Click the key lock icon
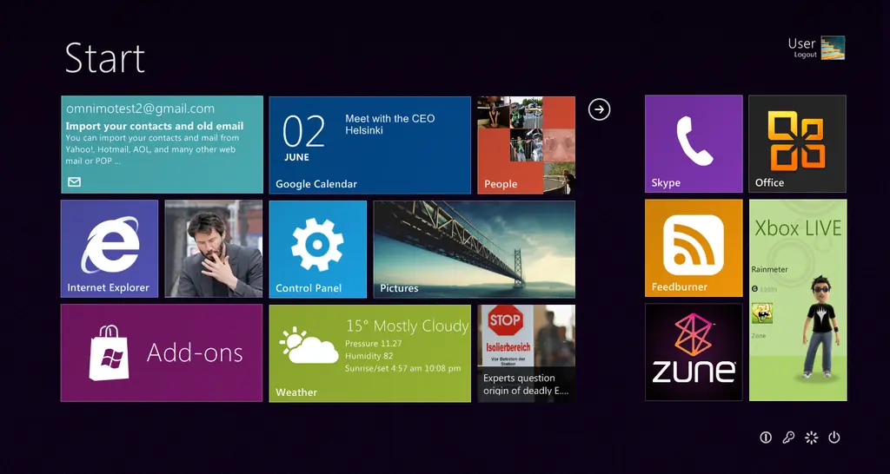This screenshot has width=890, height=474. [788, 438]
